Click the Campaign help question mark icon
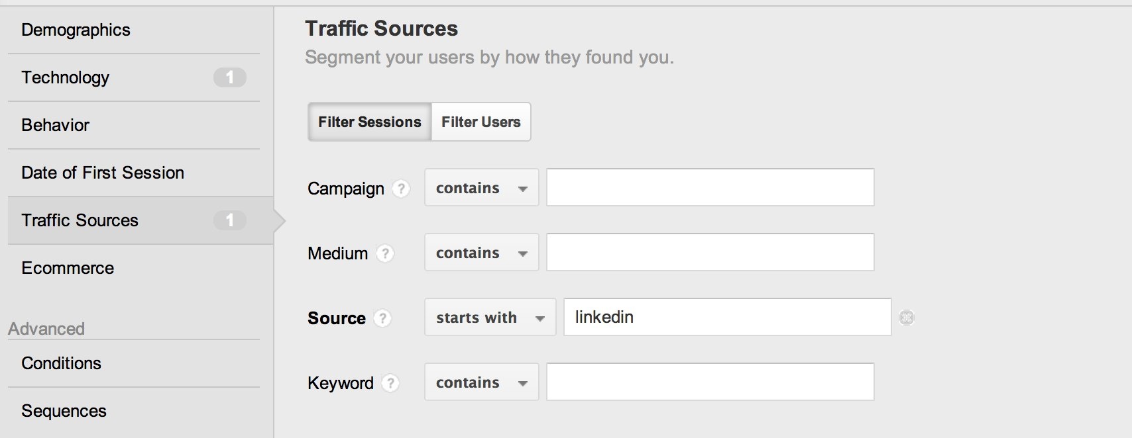 coord(400,189)
